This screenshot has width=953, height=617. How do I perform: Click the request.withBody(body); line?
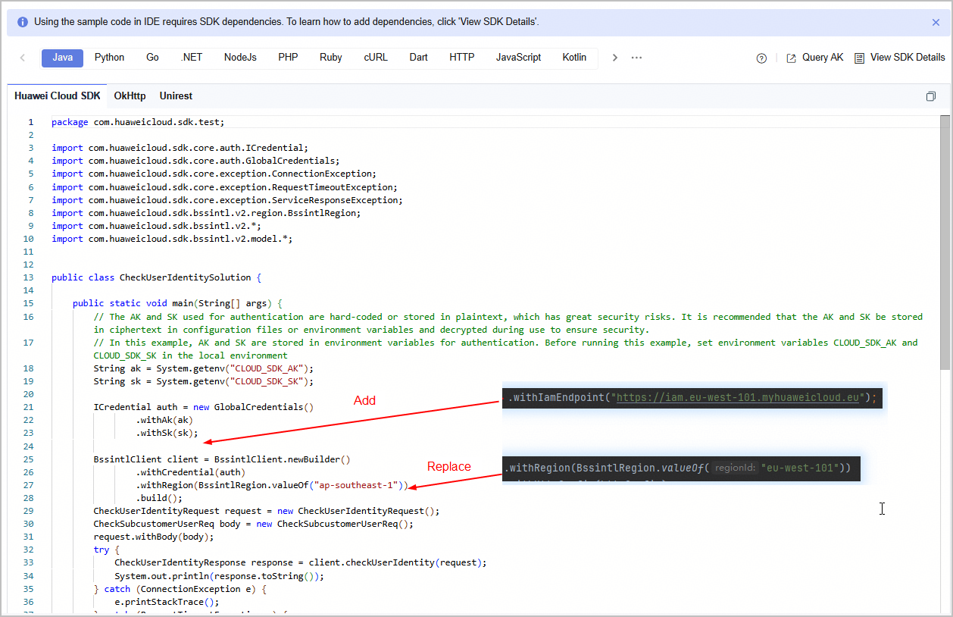154,537
